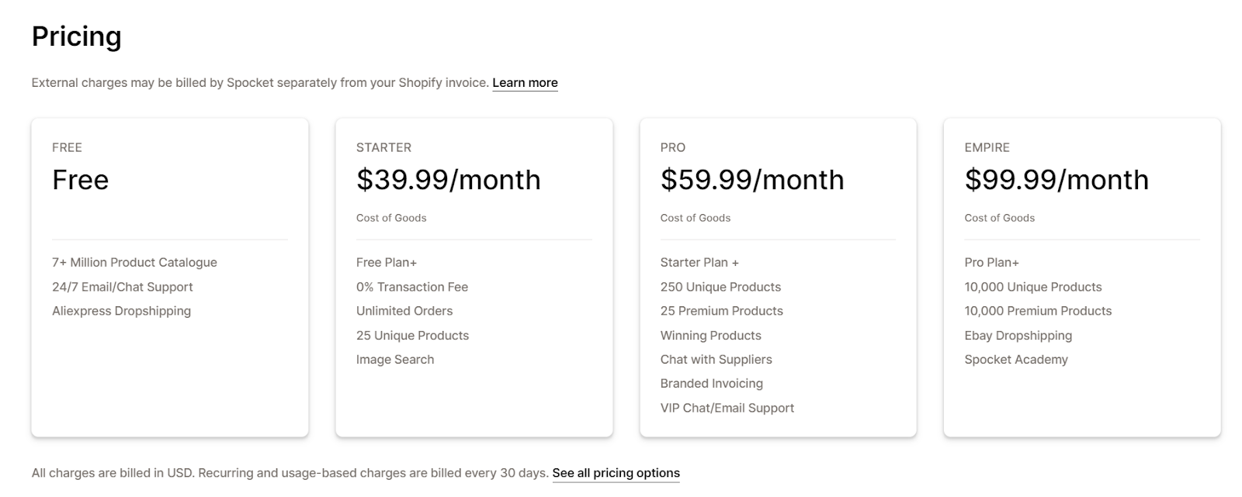Select the STARTER plan label
The image size is (1242, 497).
click(x=383, y=147)
